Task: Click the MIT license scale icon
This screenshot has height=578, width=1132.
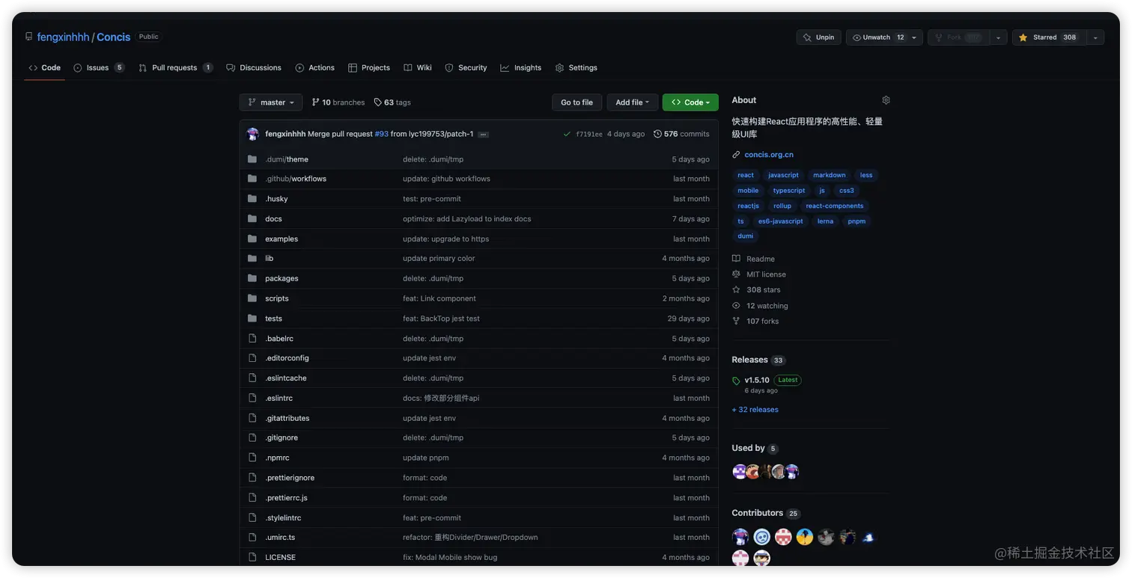Action: click(x=736, y=274)
